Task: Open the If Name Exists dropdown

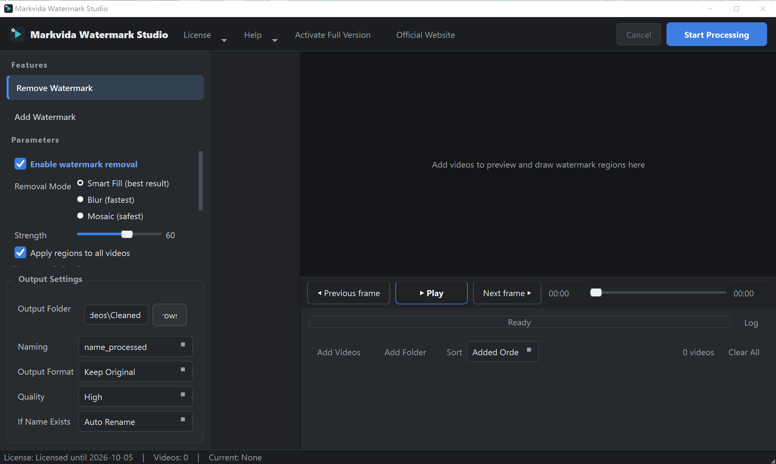Action: tap(135, 422)
